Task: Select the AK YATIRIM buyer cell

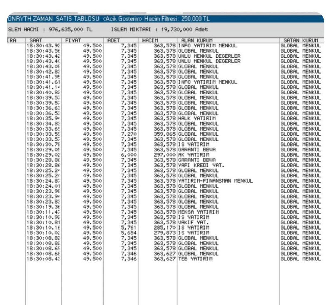Action: (x=194, y=155)
